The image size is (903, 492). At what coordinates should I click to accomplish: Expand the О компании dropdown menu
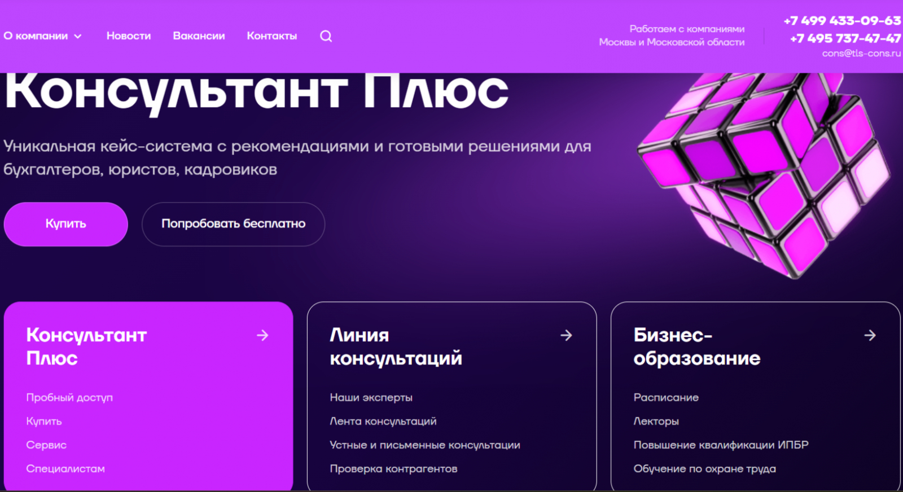point(42,36)
